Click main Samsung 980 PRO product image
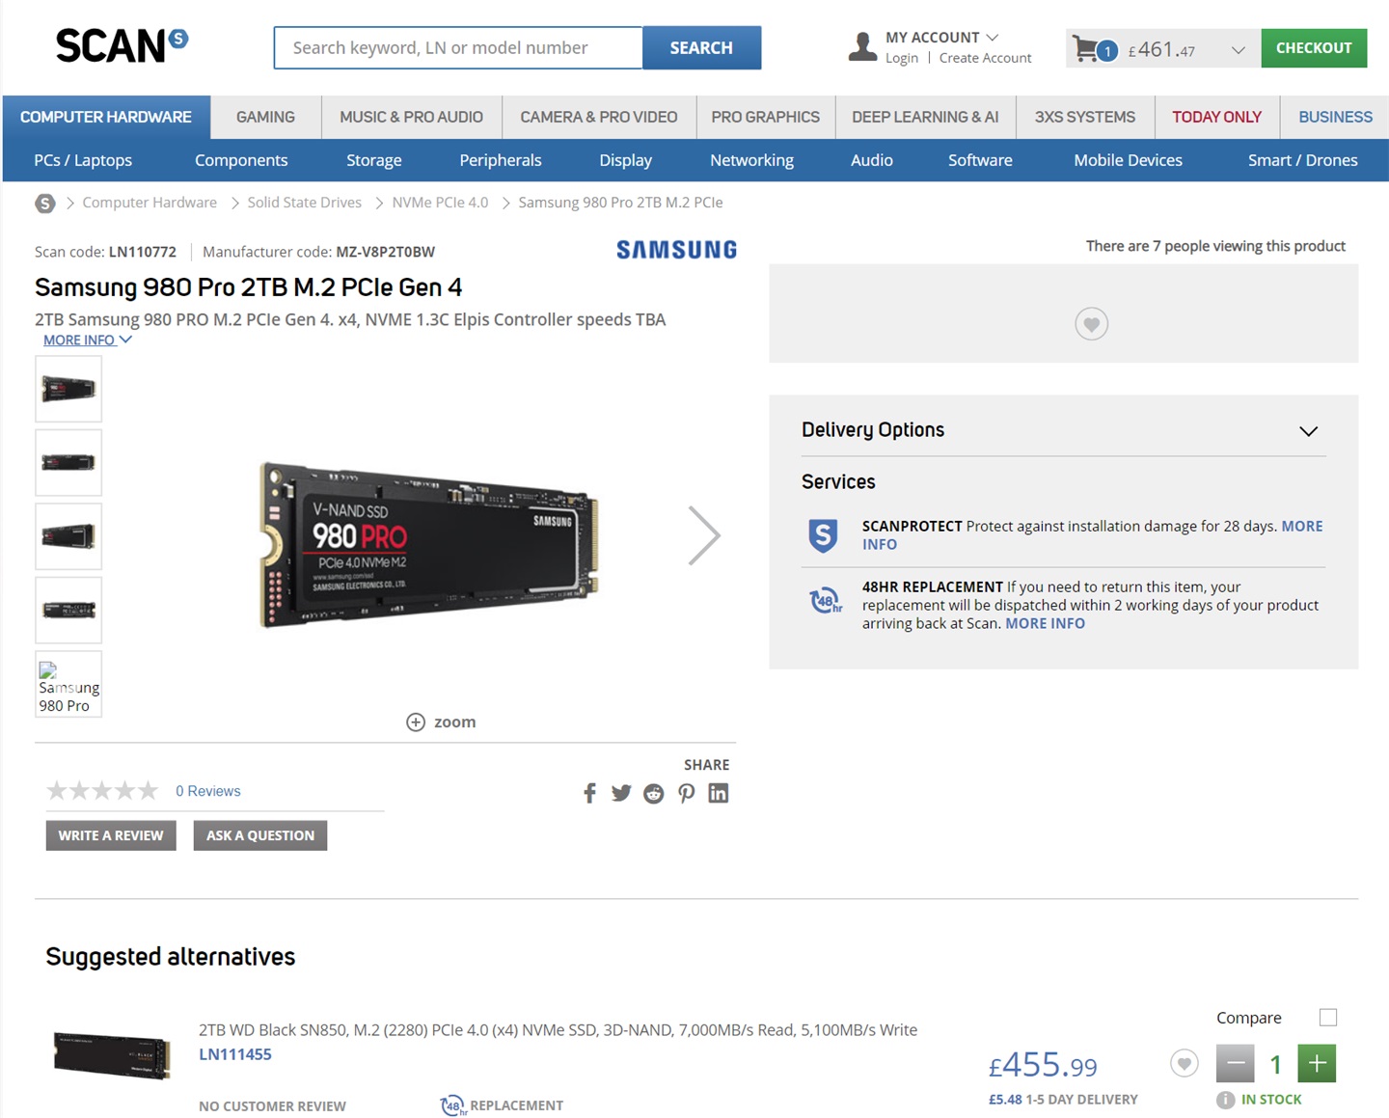The width and height of the screenshot is (1389, 1118). pyautogui.click(x=430, y=544)
